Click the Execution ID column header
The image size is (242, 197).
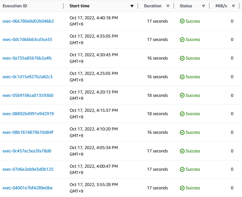pyautogui.click(x=14, y=6)
